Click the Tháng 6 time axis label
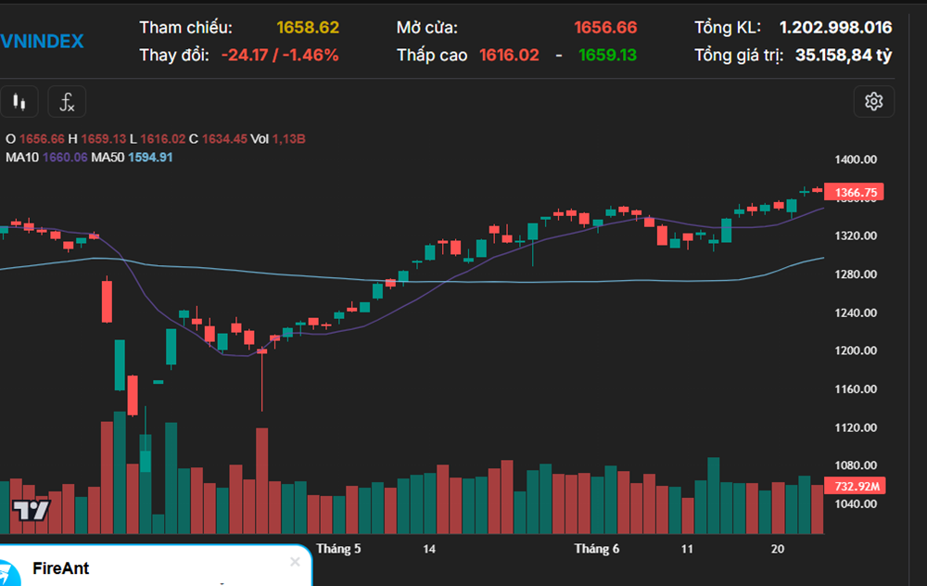This screenshot has height=586, width=927. pyautogui.click(x=596, y=549)
